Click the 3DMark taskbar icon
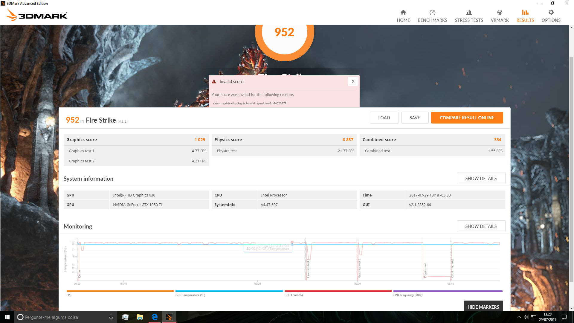 [169, 317]
